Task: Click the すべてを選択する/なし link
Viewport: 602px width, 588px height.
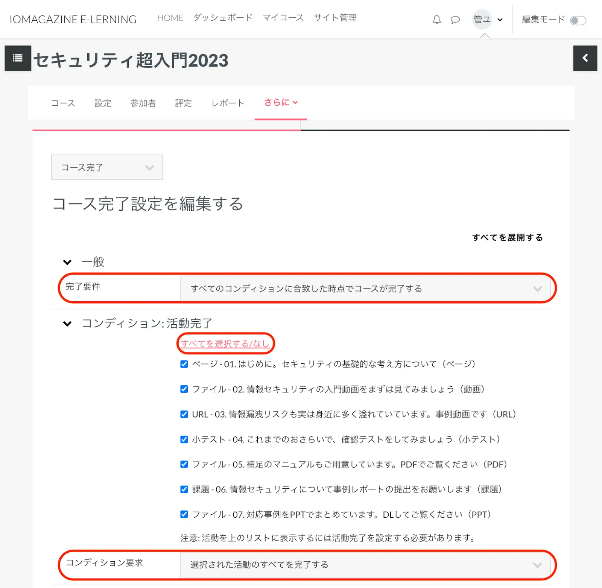Action: (x=225, y=343)
